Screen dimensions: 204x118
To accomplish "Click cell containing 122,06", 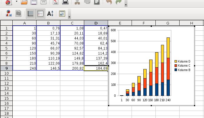I will click(48, 63).
